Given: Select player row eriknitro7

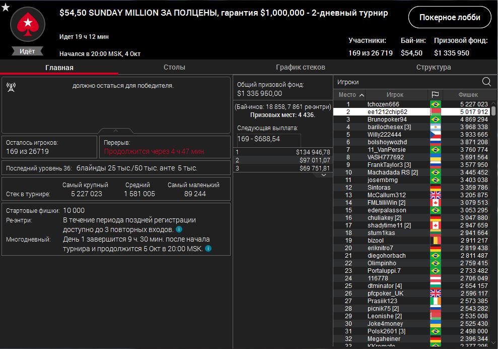Looking at the screenshot, I should click(x=412, y=248).
